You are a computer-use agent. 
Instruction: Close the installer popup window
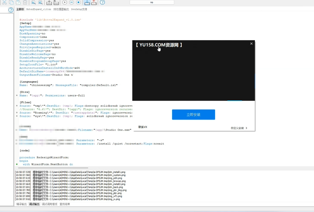[251, 44]
